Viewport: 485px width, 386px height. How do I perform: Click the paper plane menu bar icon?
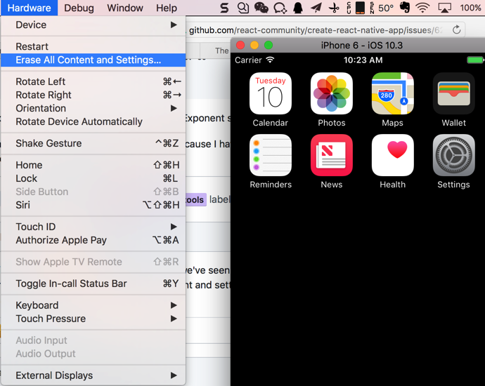(x=316, y=8)
